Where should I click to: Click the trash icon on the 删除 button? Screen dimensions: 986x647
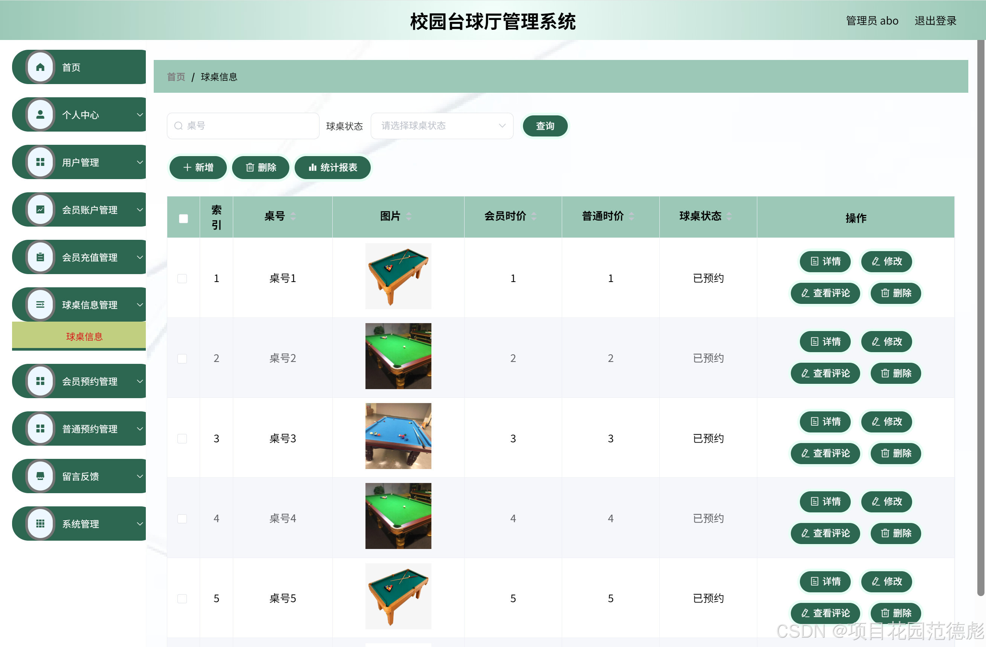tap(250, 167)
